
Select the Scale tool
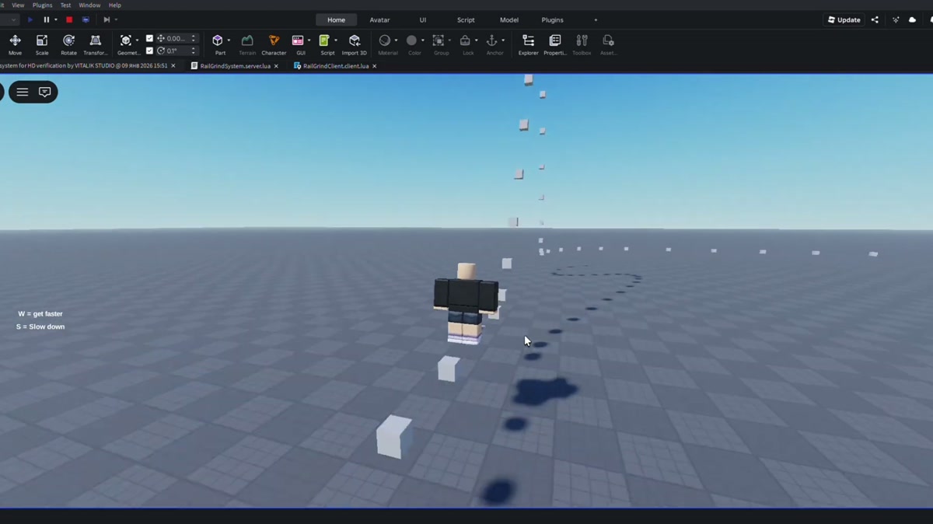point(42,44)
